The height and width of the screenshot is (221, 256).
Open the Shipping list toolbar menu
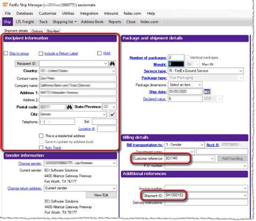[64, 22]
